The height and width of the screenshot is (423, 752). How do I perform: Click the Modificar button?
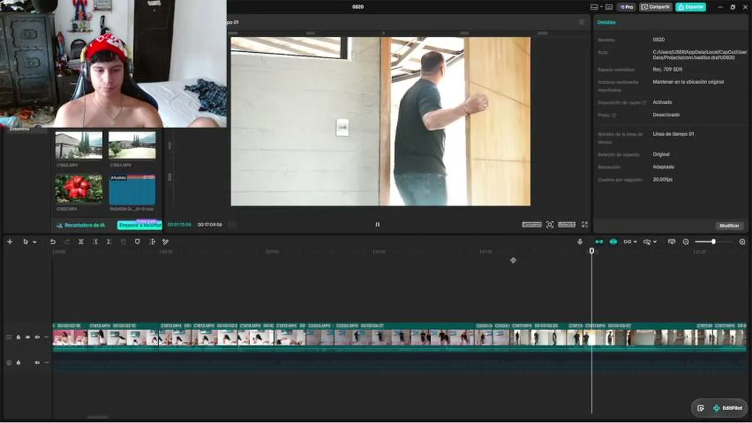pos(730,226)
